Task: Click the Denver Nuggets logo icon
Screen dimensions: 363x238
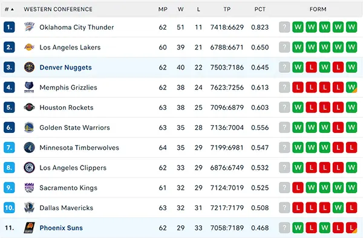Action: pos(30,67)
